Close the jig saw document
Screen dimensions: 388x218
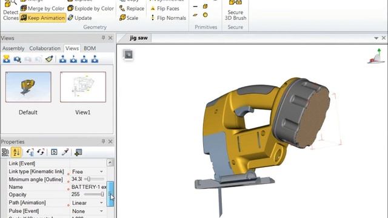[x=383, y=38]
